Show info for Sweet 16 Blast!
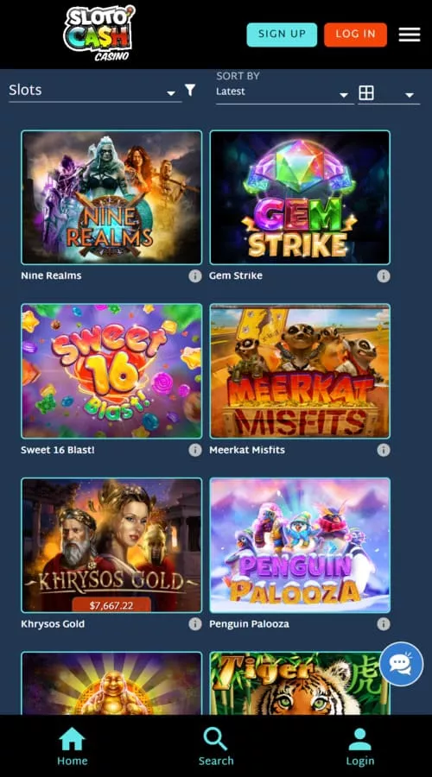The image size is (432, 777). pos(195,450)
